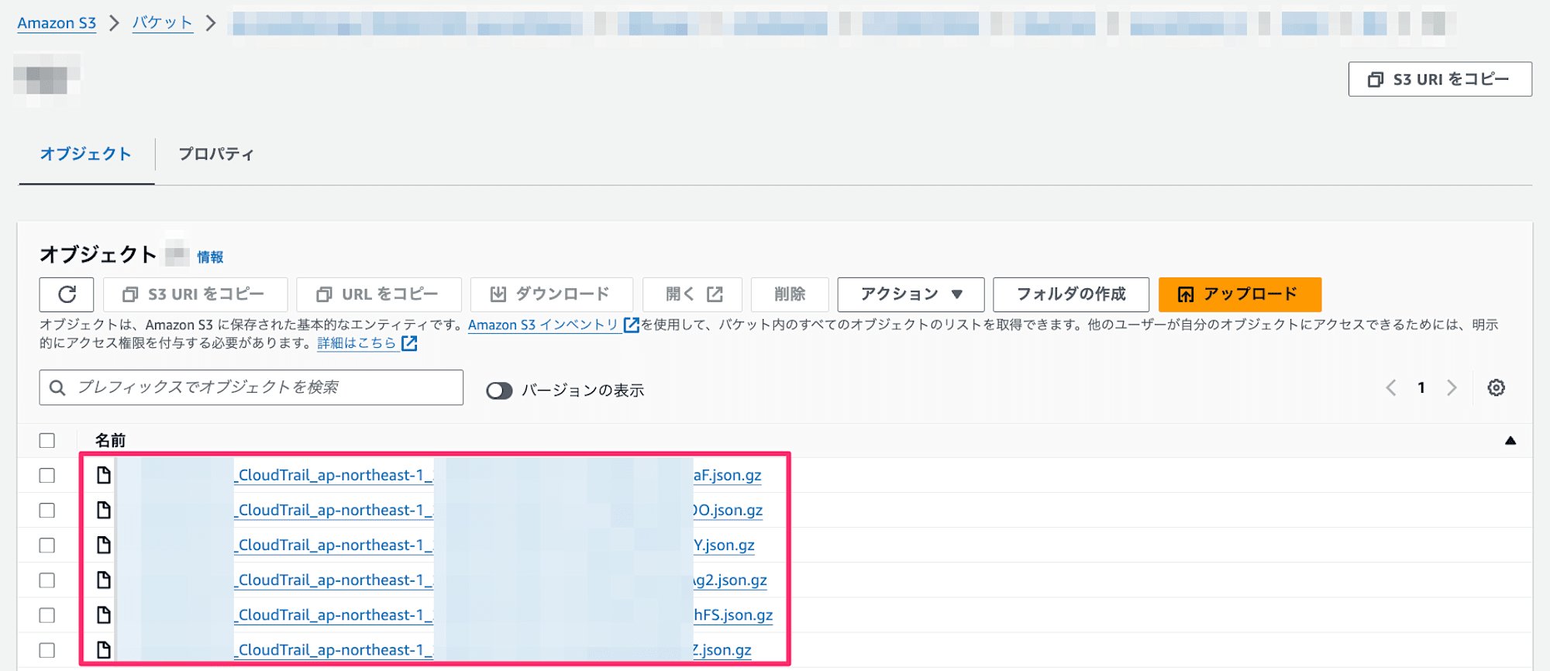1550x671 pixels.
Task: Switch to the プロパティ tab
Action: pyautogui.click(x=216, y=154)
